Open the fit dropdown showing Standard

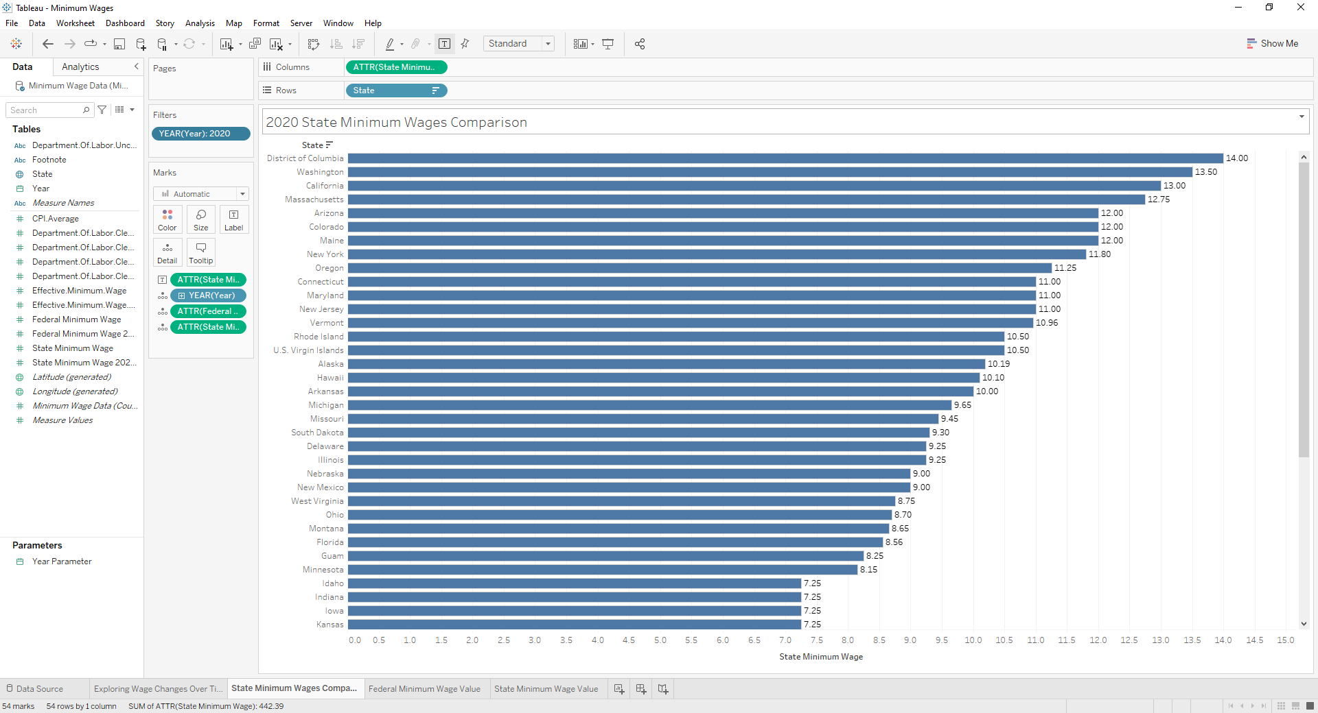pos(518,43)
